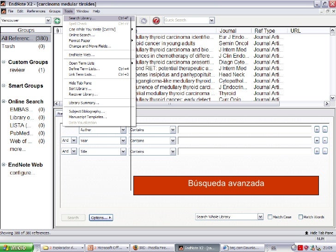Click the paperclip attachment column header
The width and height of the screenshot is (336, 252).
pos(58,31)
